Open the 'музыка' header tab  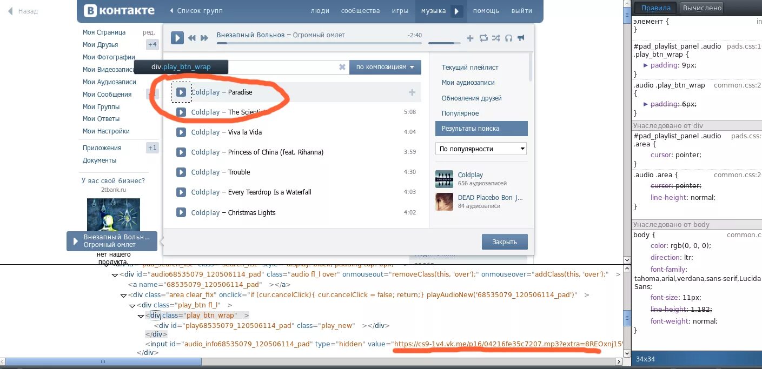click(433, 11)
